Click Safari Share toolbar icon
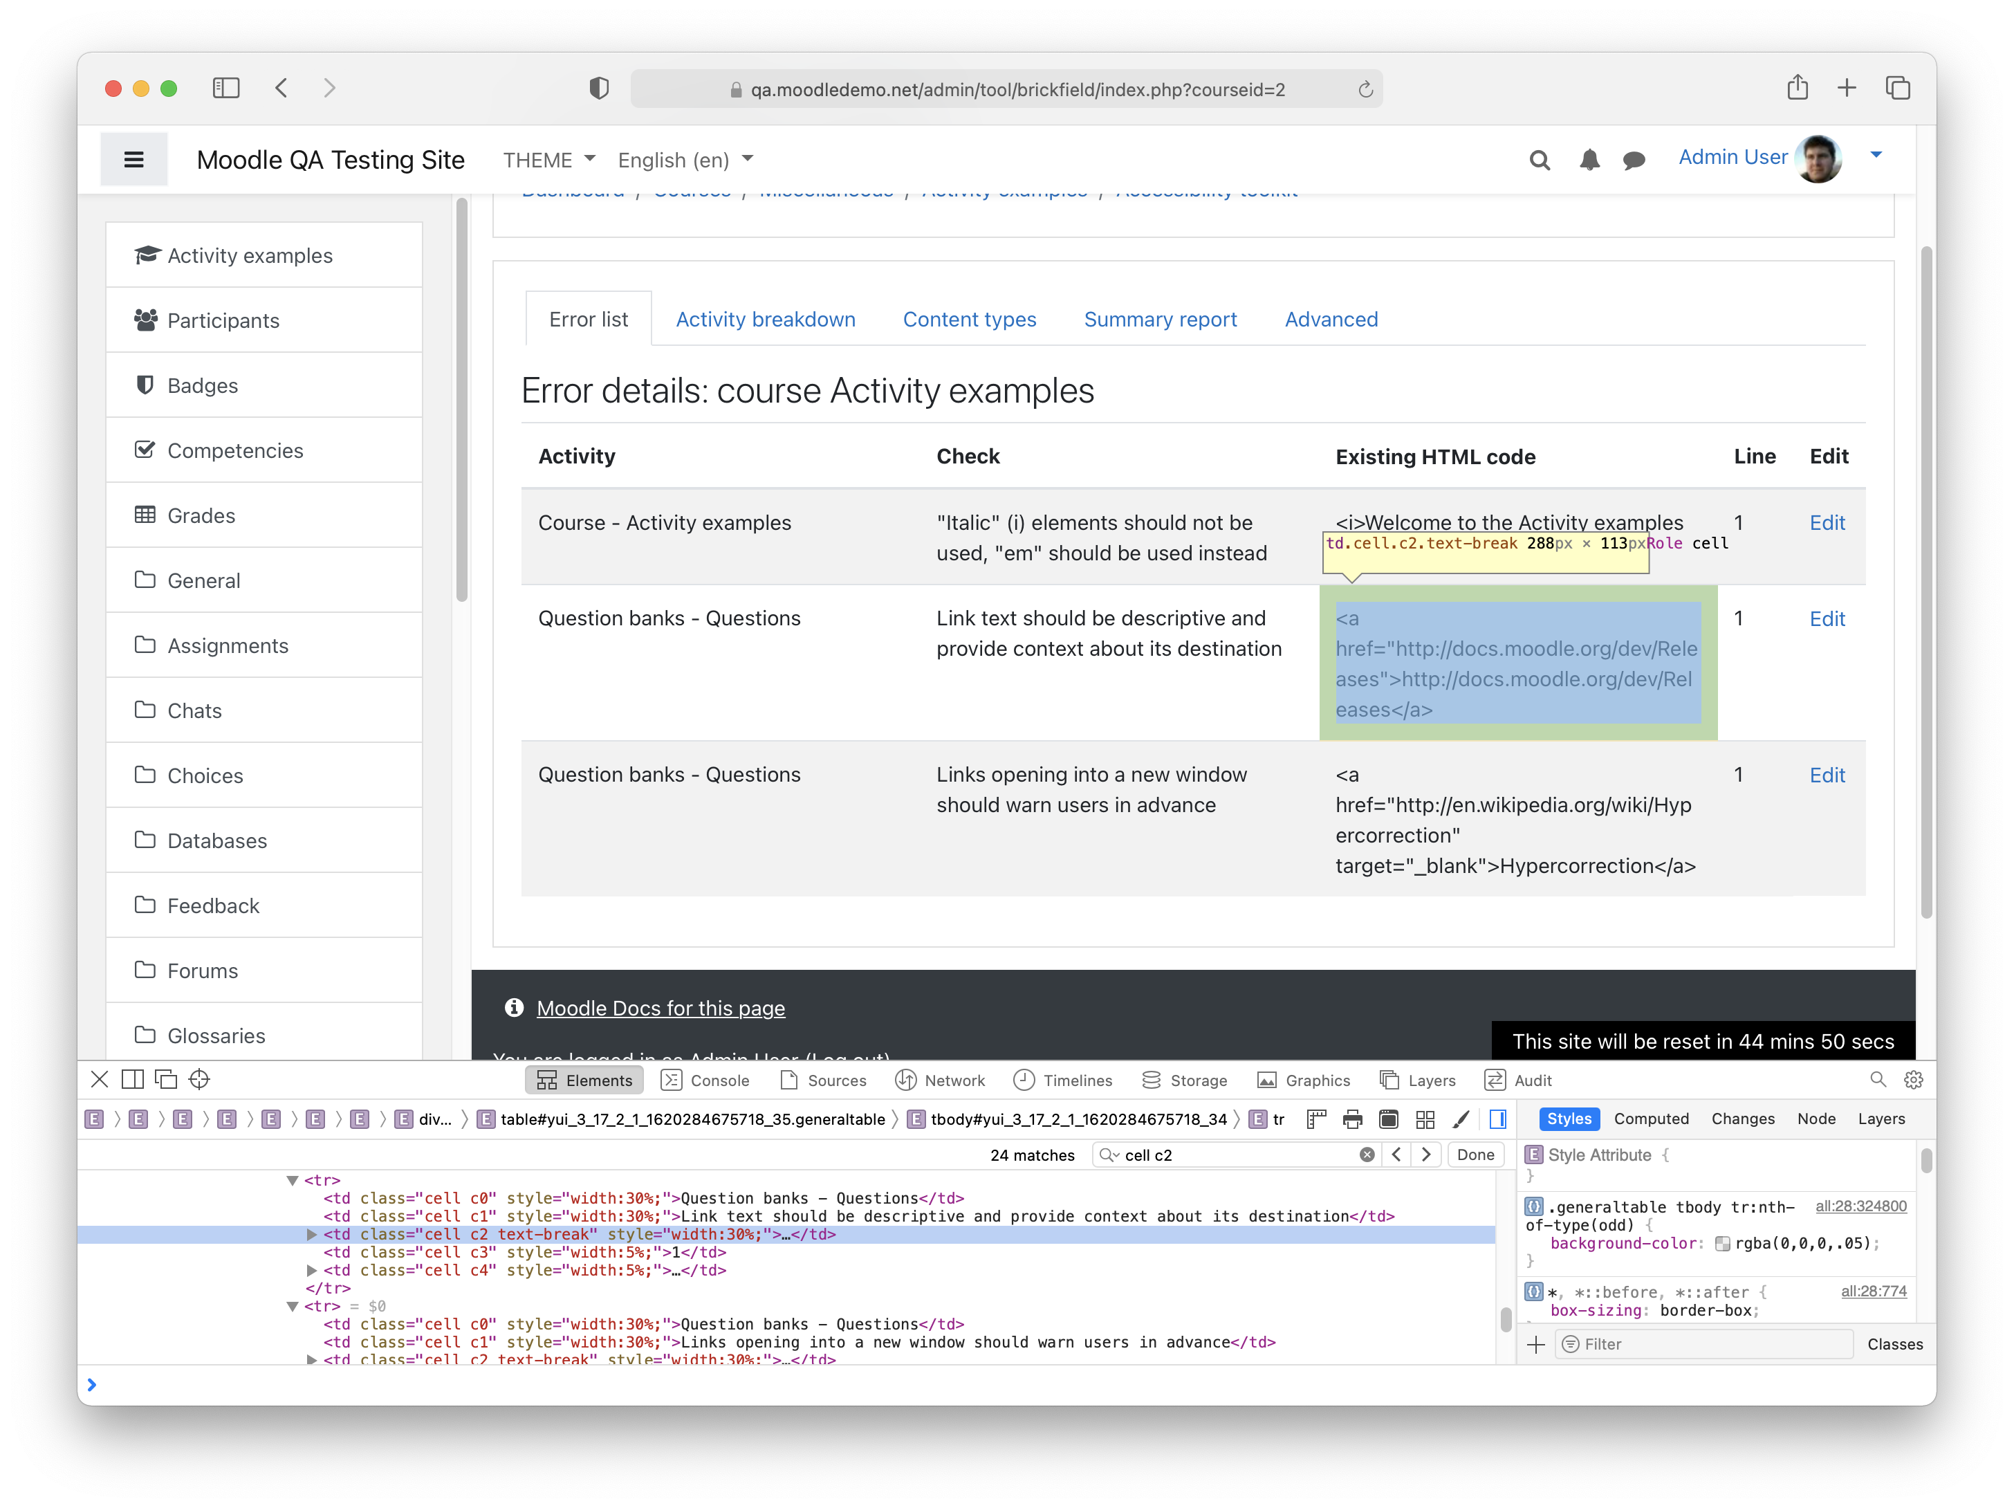This screenshot has width=2014, height=1508. tap(1796, 87)
